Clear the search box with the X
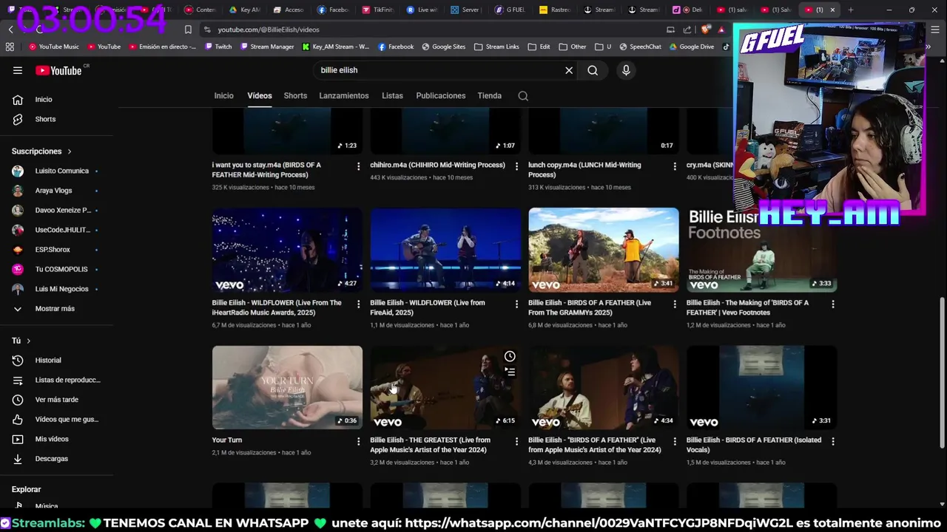947x532 pixels. point(569,70)
